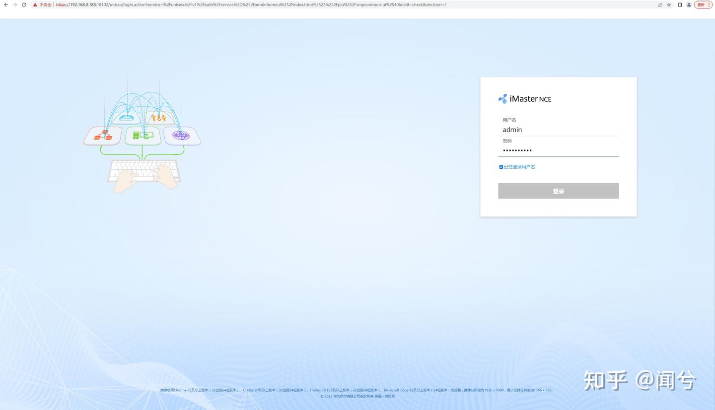Screen dimensions: 715x410
Task: Click the username field containing admin
Action: tap(558, 130)
